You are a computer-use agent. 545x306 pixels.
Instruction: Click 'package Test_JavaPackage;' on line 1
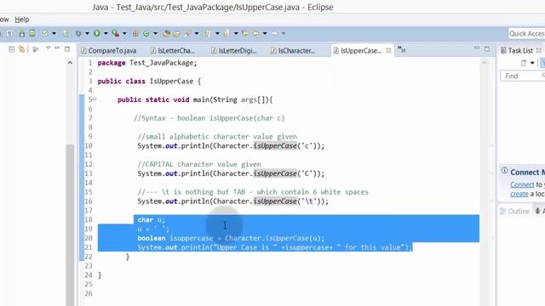pos(147,63)
